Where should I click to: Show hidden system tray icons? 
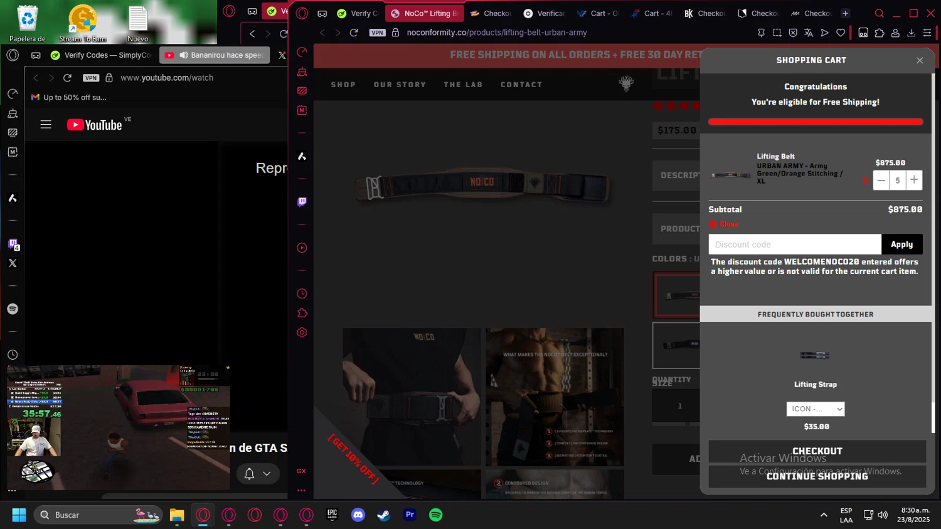(x=824, y=515)
